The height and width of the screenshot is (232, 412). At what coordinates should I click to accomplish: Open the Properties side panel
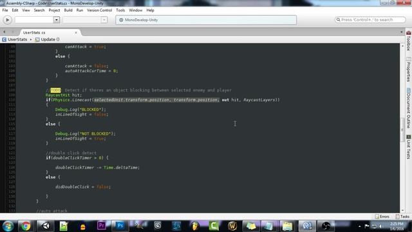pos(408,70)
